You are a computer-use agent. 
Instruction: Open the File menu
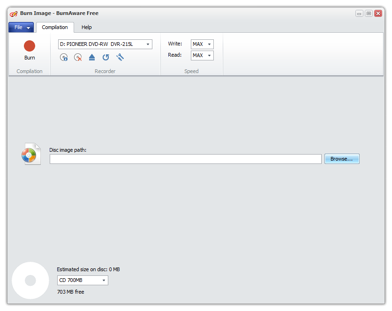pos(21,27)
